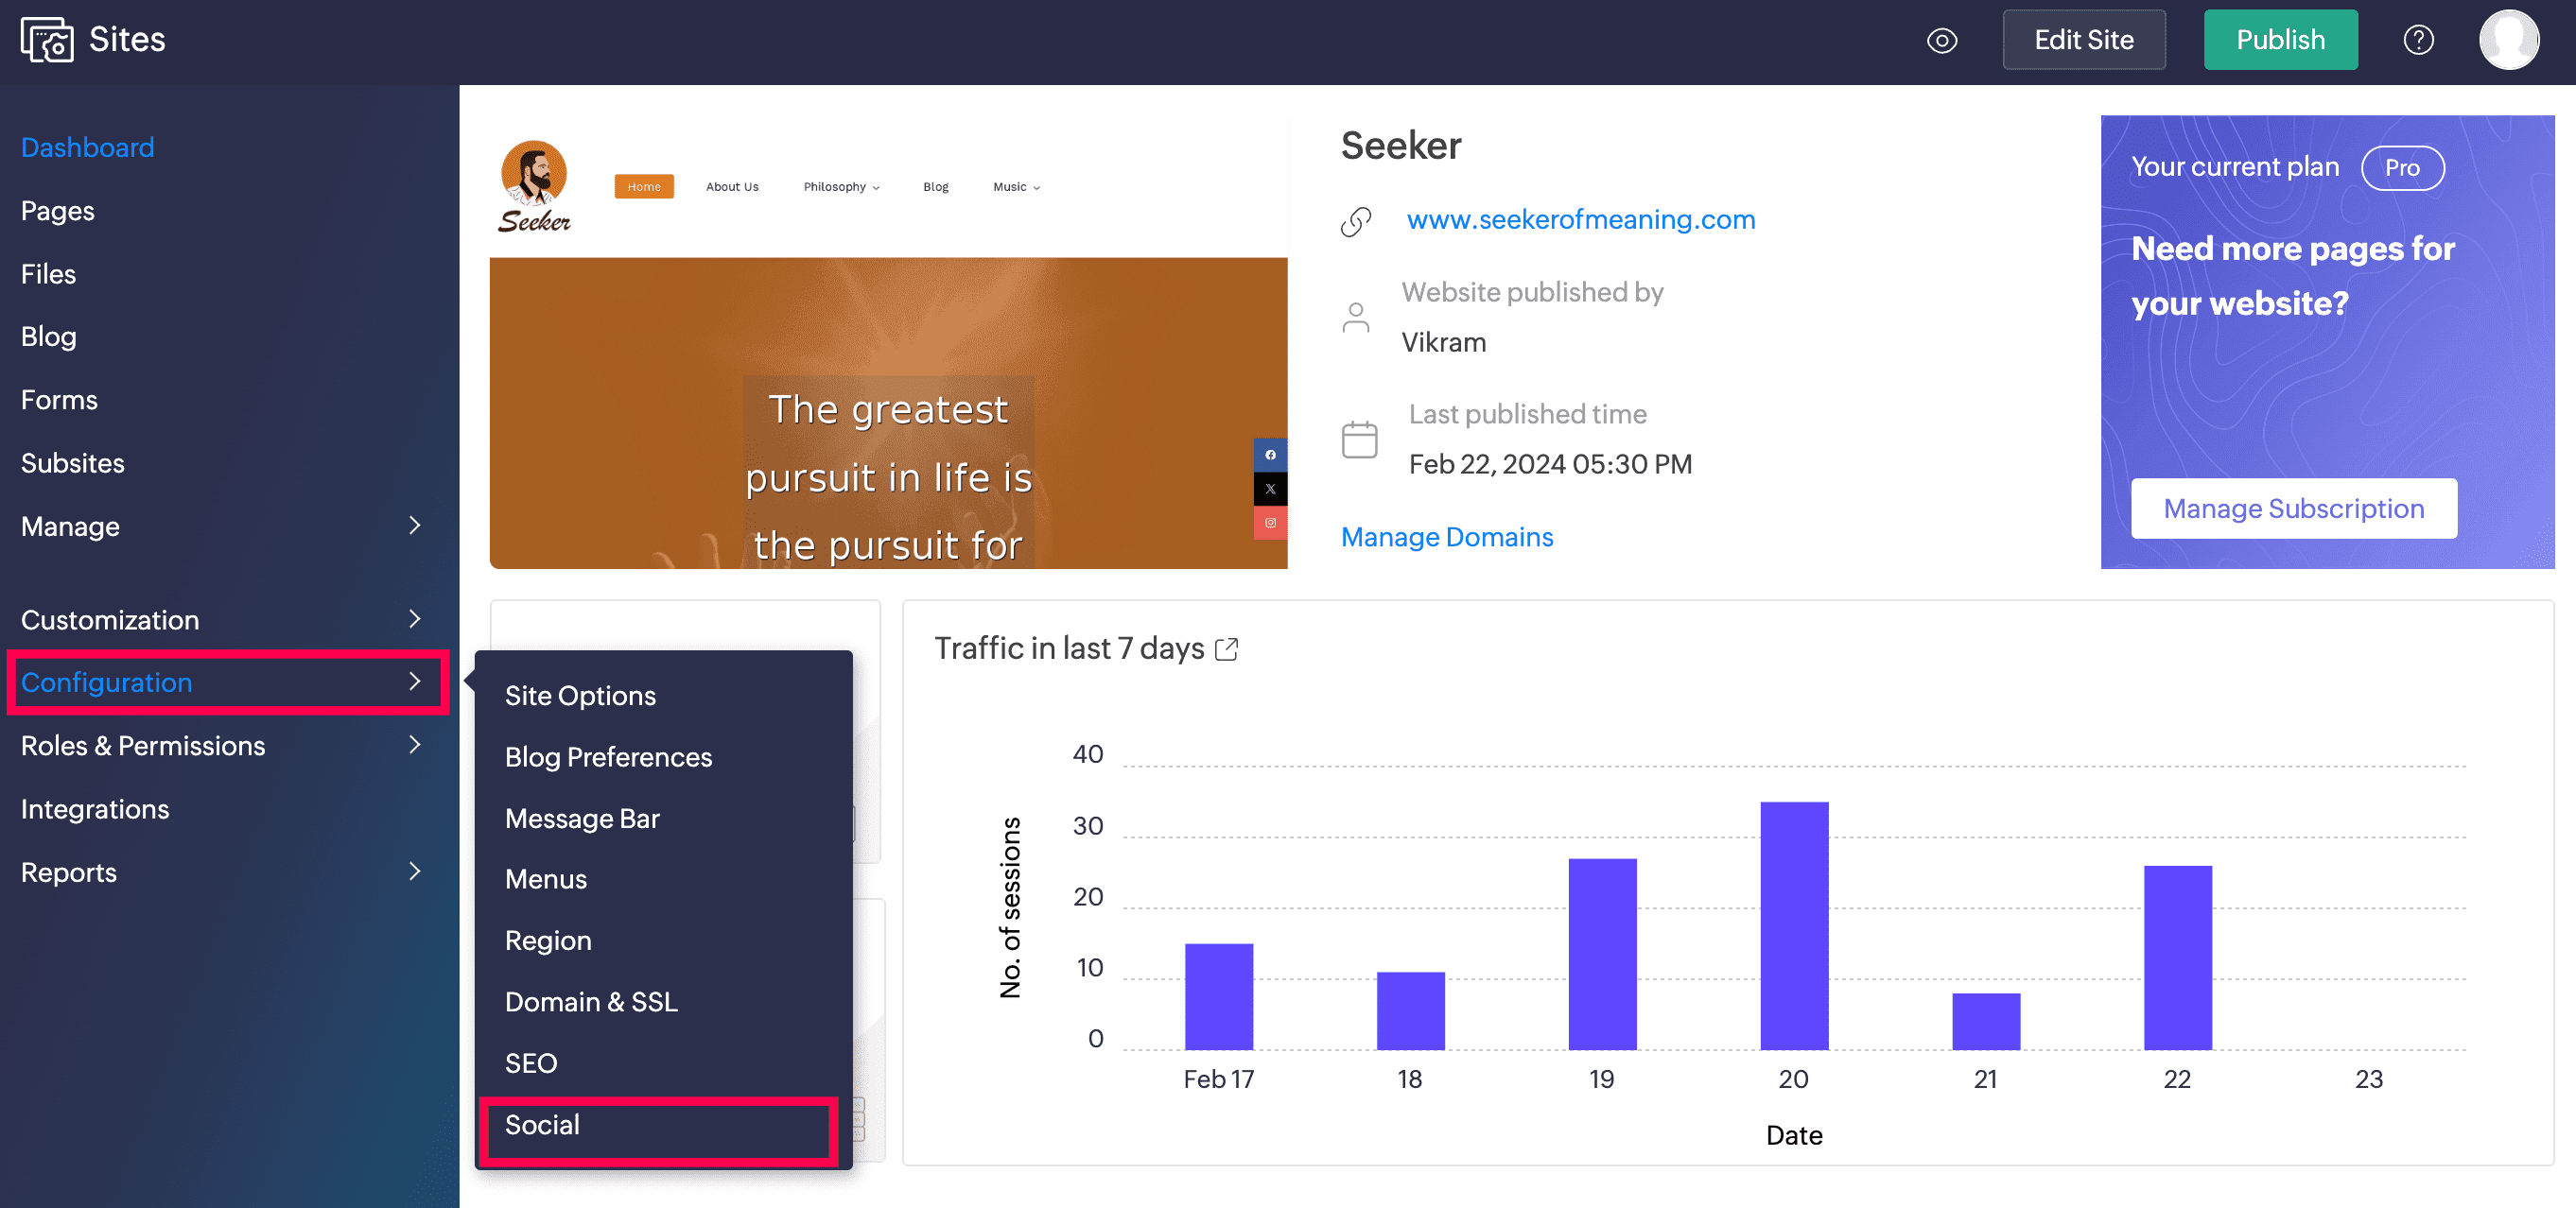Viewport: 2576px width, 1208px height.
Task: Click the Feb 20 traffic bar
Action: pos(1793,924)
